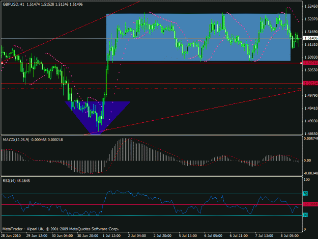This screenshot has height=239, width=318.
Task: Click the time label 6 Jul 05:00
Action: pos(213,235)
